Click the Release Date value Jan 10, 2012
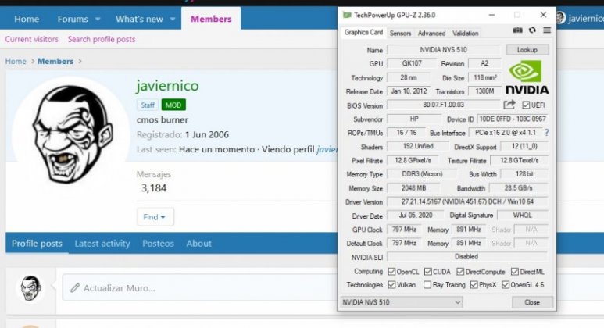 point(409,91)
